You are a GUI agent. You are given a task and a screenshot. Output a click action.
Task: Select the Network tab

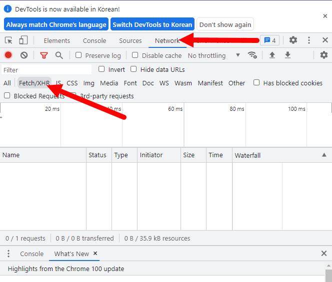point(167,40)
